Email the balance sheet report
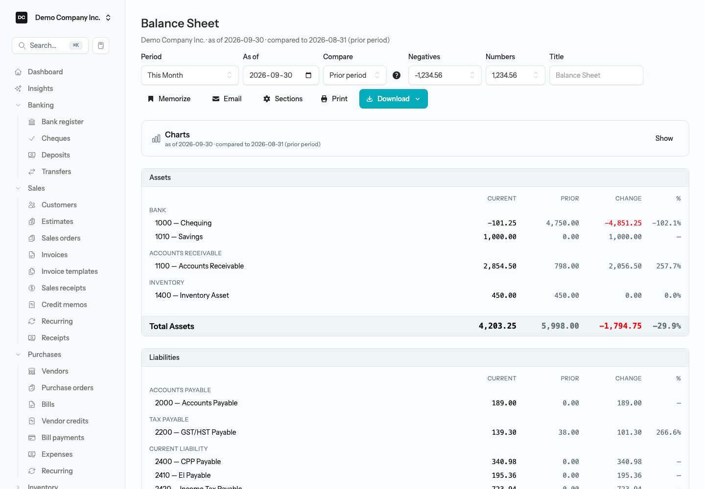The width and height of the screenshot is (705, 489). (x=227, y=99)
